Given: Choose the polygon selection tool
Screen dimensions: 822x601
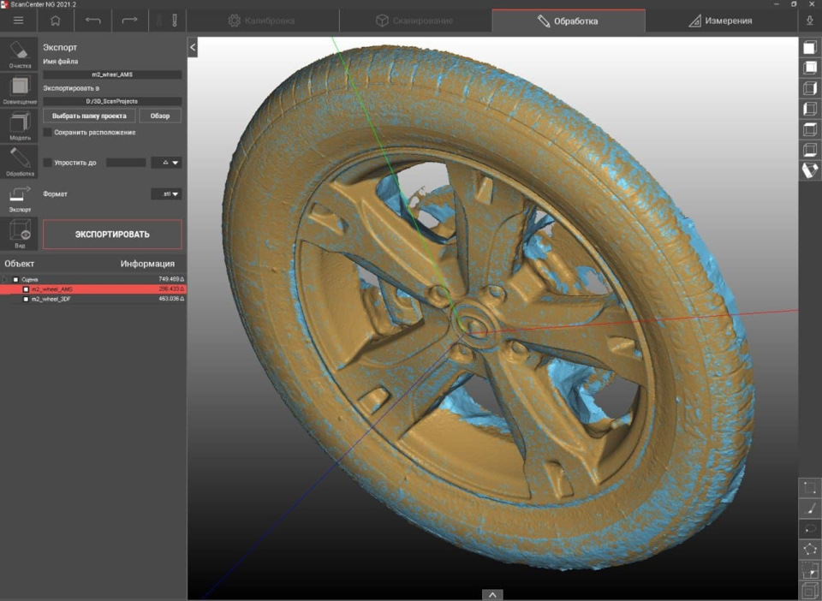Looking at the screenshot, I should [x=809, y=550].
